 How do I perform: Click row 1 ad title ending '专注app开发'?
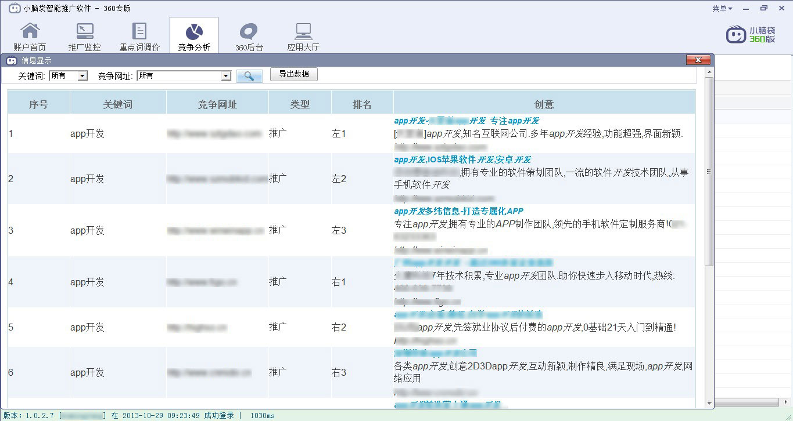pos(467,121)
